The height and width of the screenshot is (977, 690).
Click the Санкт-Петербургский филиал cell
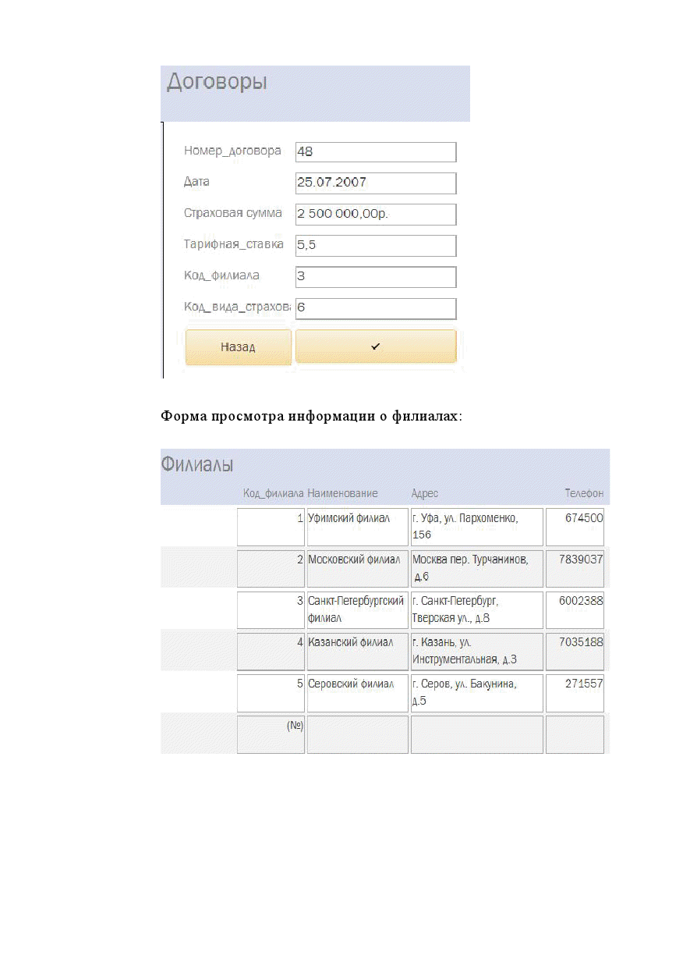[x=357, y=609]
